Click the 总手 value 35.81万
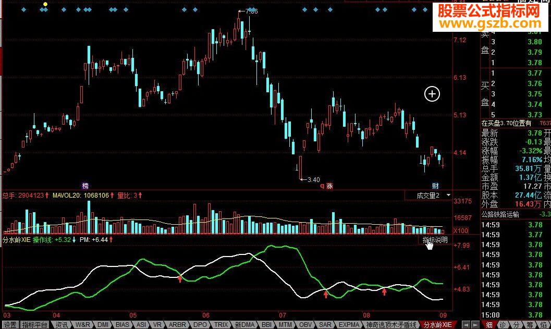551x329 pixels. 529,169
